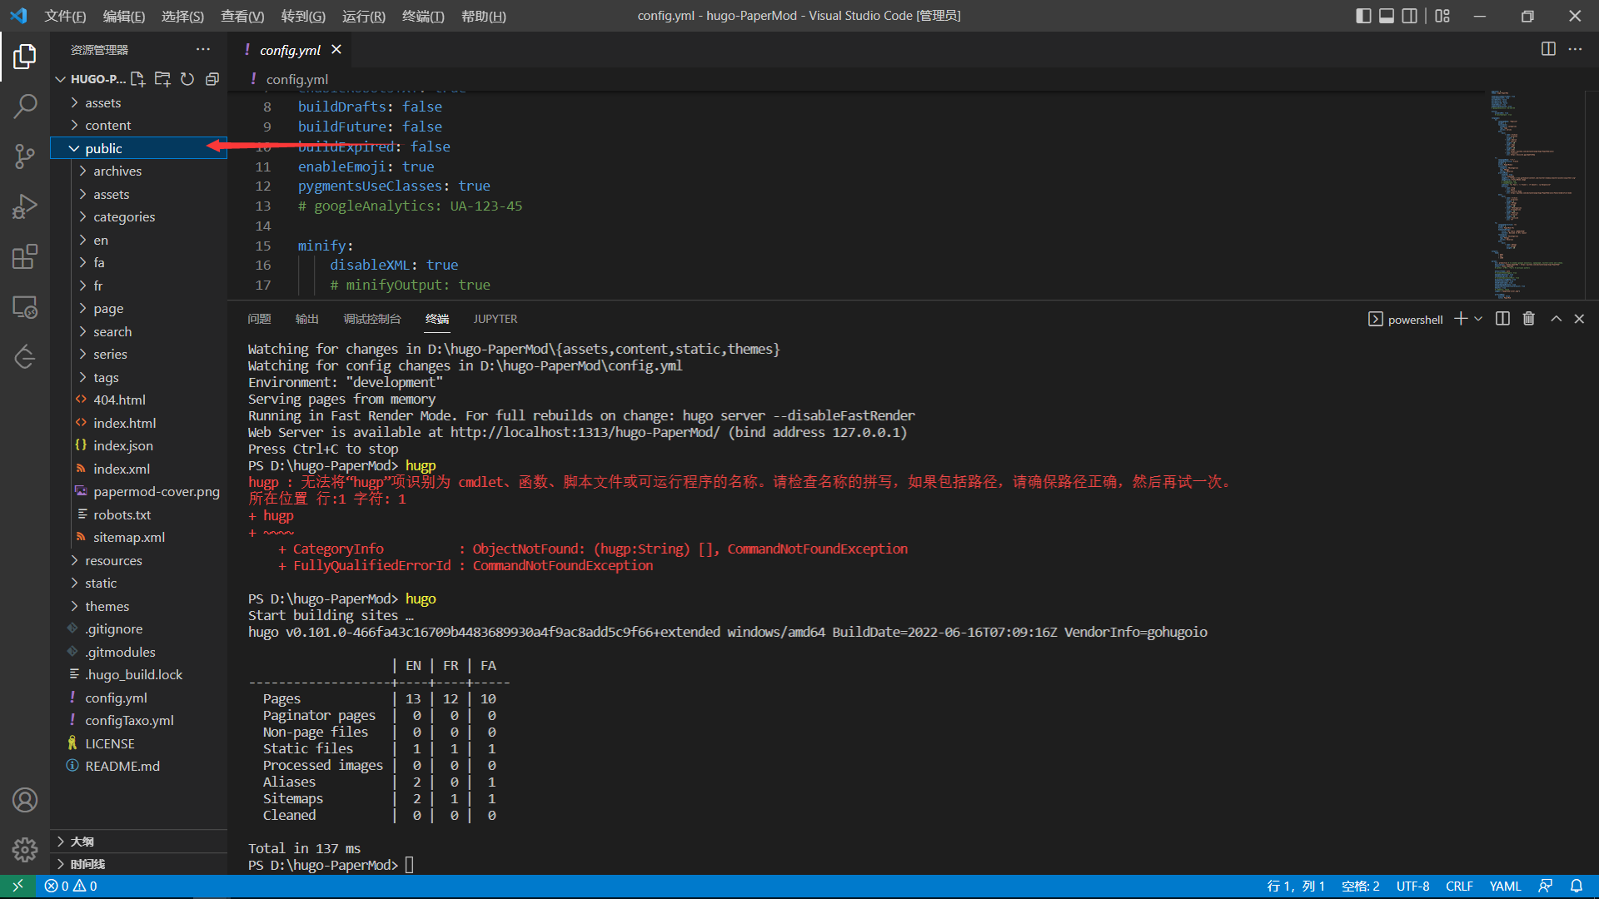Open the new terminal launch profile dropdown
Image resolution: width=1599 pixels, height=899 pixels.
click(x=1478, y=319)
